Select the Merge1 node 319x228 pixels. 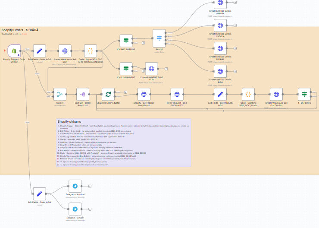[60, 94]
